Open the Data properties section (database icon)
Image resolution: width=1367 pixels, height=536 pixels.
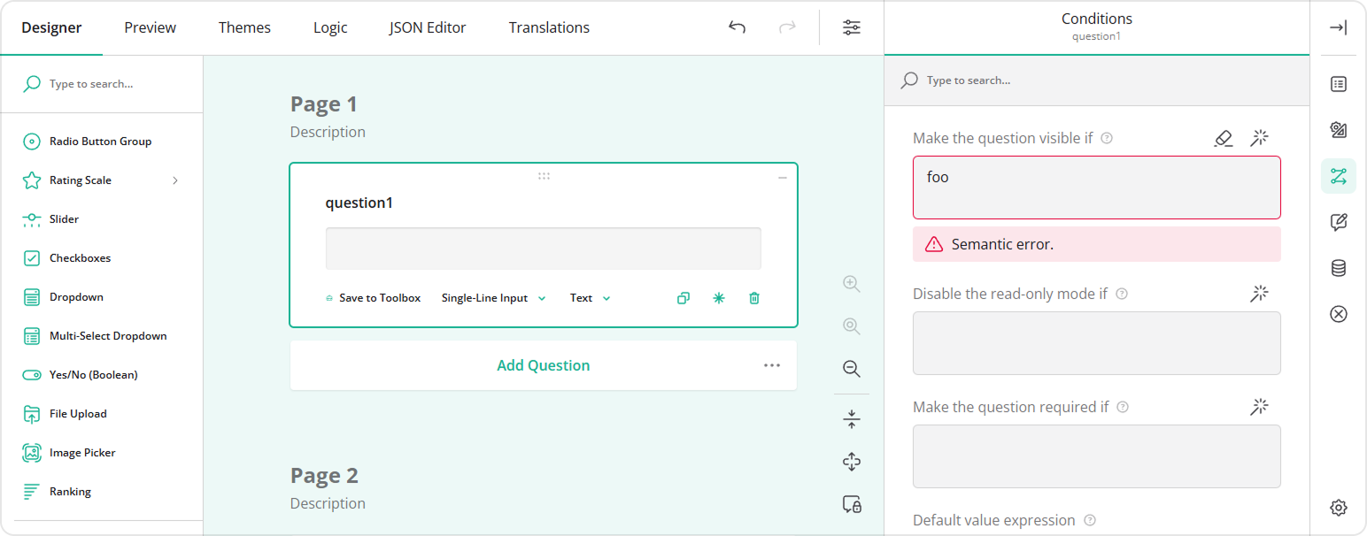1338,268
